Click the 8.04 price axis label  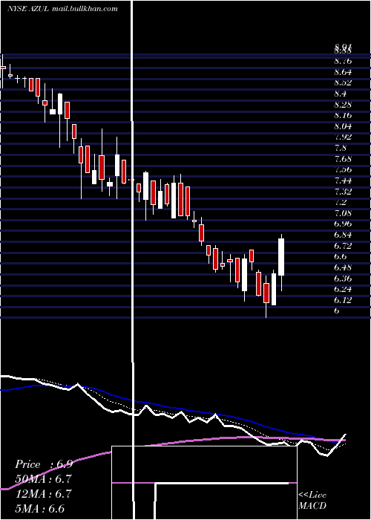tap(343, 127)
